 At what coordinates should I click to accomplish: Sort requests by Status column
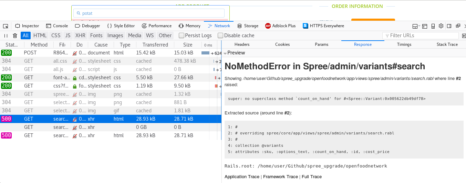pyautogui.click(x=12, y=45)
